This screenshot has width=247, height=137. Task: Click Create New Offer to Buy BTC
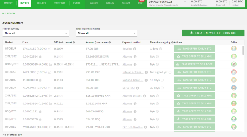[x=213, y=33]
